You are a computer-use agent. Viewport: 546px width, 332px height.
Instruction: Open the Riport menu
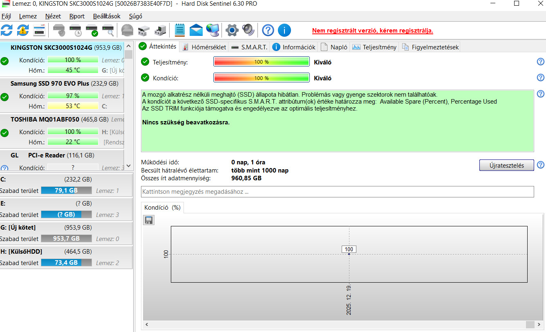(x=77, y=16)
